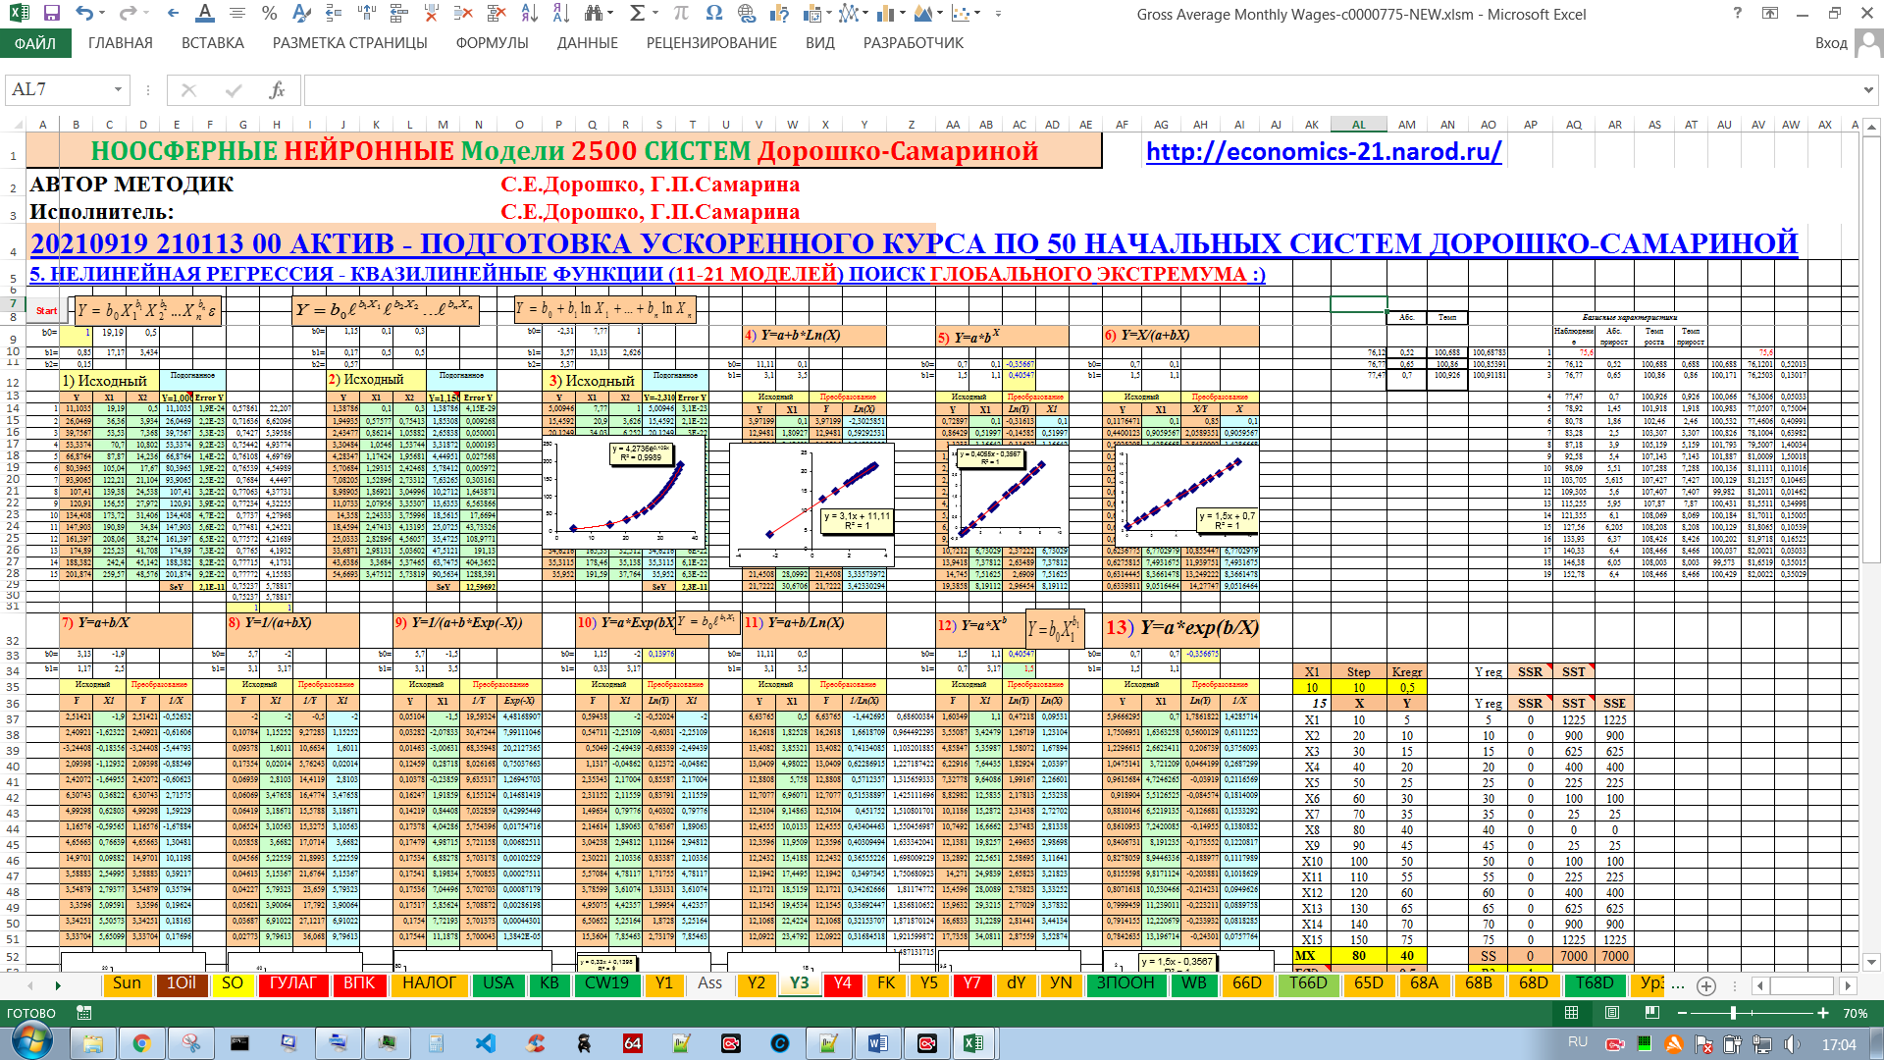Open the Customize Quick Access Toolbar dropdown
Viewport: 1884px width, 1060px height.
998,14
